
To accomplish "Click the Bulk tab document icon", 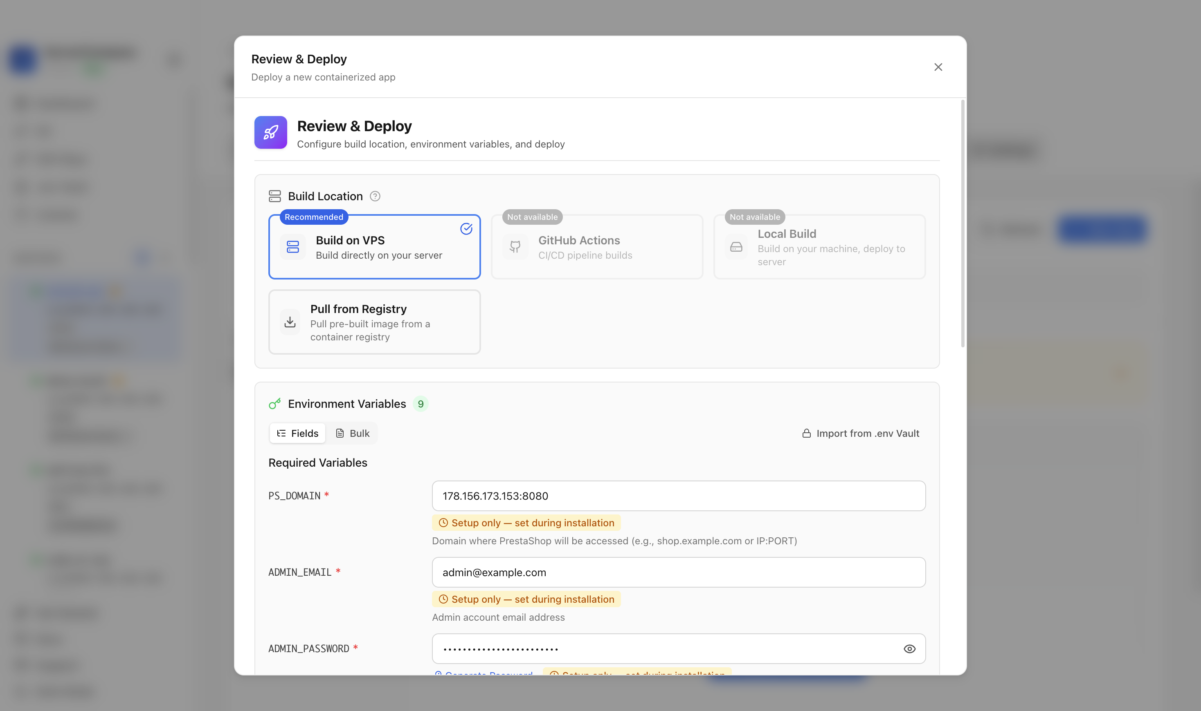I will [x=340, y=433].
